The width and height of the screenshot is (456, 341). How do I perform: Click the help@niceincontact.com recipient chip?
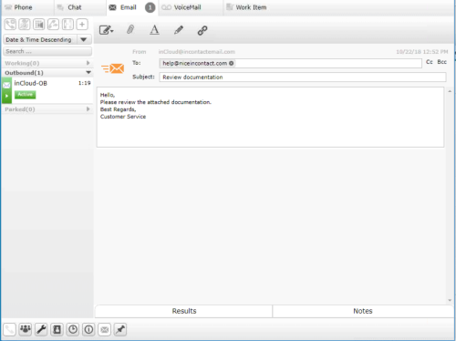[x=197, y=63]
